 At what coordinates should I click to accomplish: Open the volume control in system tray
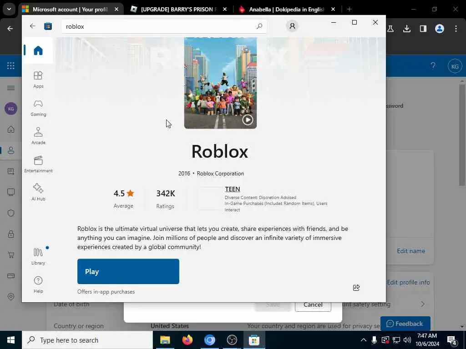pos(407,340)
